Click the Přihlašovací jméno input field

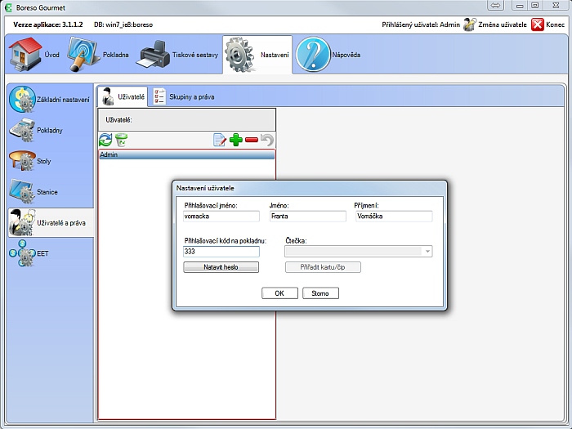221,217
